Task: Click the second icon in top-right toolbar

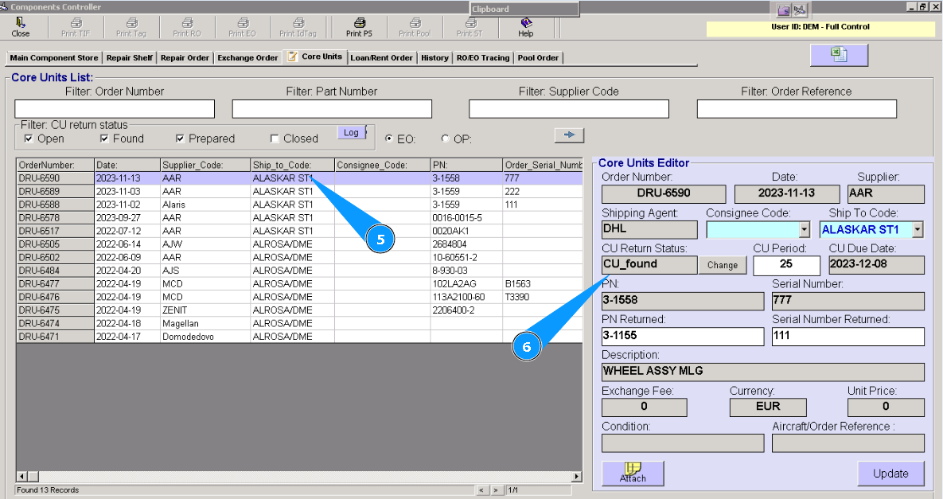Action: (799, 10)
